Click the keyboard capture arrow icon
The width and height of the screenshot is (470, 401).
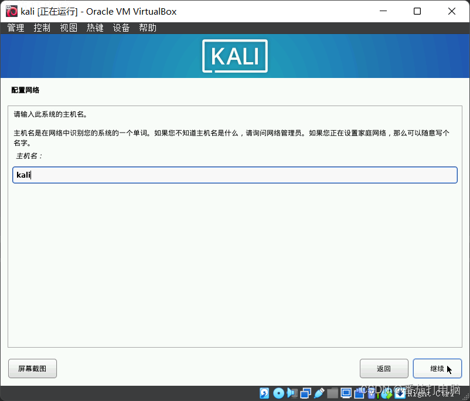[x=400, y=393]
